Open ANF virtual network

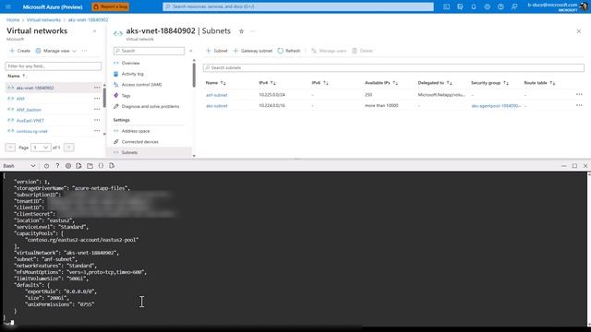click(x=20, y=99)
